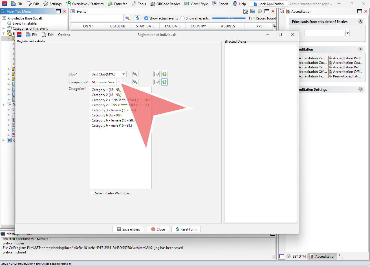The image size is (370, 267).
Task: Open Overviews / Statistics menu
Action: pyautogui.click(x=85, y=4)
